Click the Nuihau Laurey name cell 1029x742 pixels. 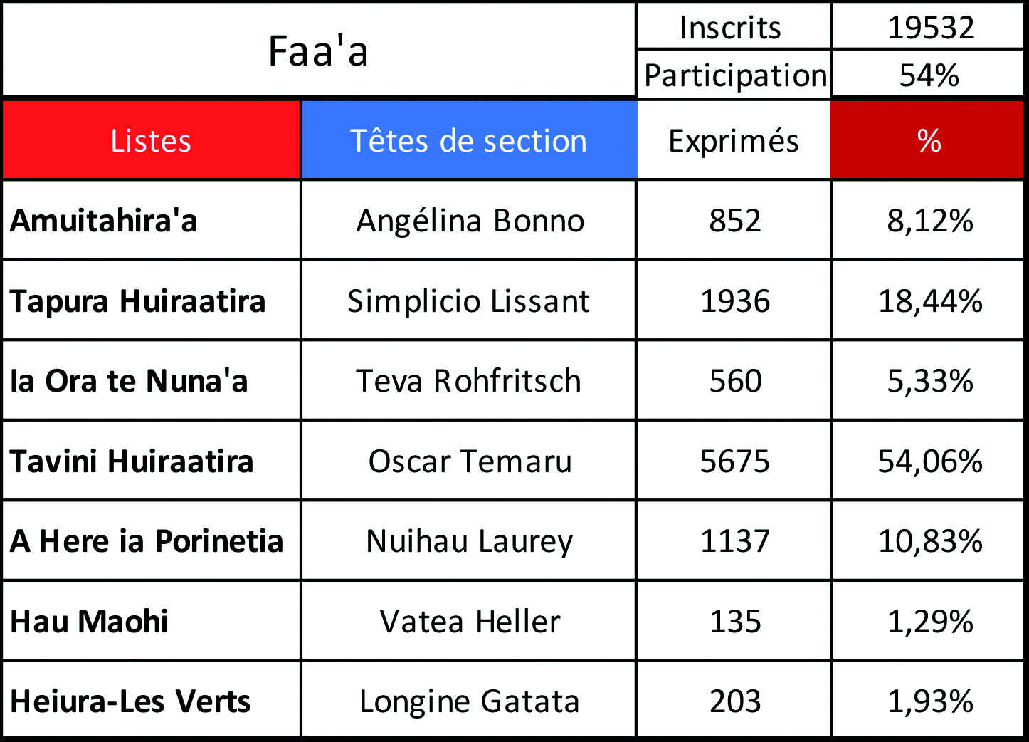point(470,541)
